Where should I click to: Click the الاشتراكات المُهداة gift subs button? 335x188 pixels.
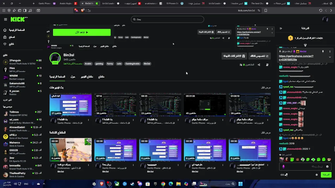click(x=234, y=56)
